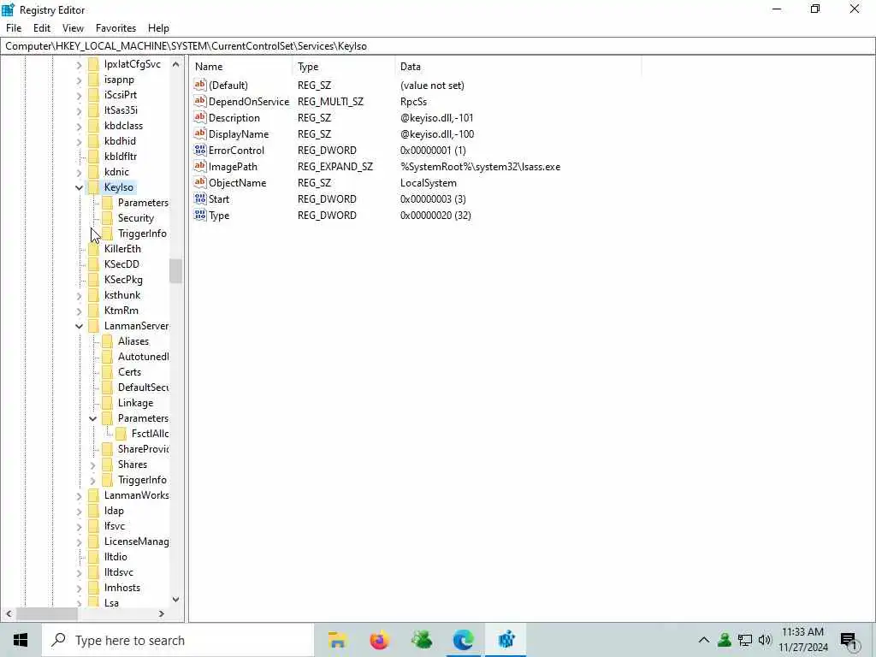This screenshot has width=876, height=657.
Task: Select the KillerEth key
Action: click(122, 249)
